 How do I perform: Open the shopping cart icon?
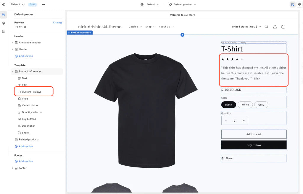(x=283, y=27)
